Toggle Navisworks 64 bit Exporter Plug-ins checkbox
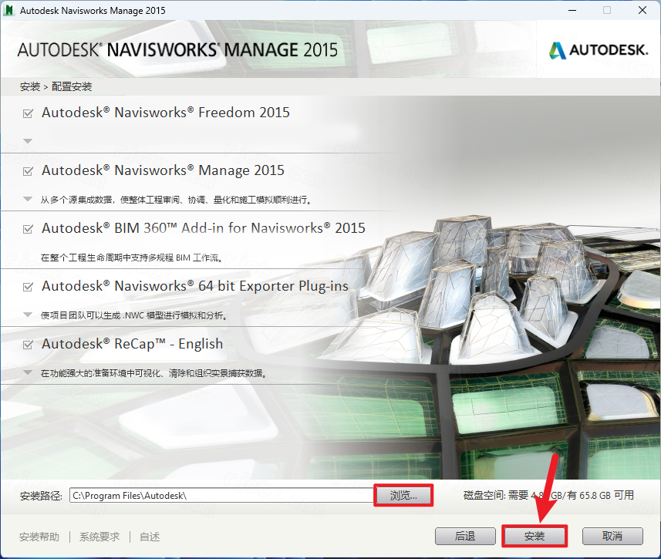The height and width of the screenshot is (559, 661). [28, 287]
